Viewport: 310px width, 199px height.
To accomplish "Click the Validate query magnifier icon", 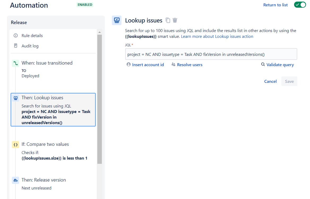I will [x=263, y=64].
